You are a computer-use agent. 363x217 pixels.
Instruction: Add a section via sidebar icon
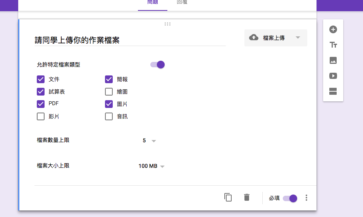(x=333, y=91)
